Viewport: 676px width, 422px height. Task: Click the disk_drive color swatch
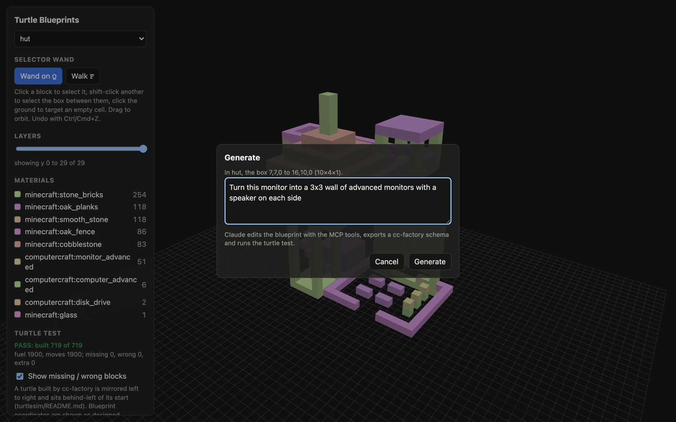tap(17, 302)
